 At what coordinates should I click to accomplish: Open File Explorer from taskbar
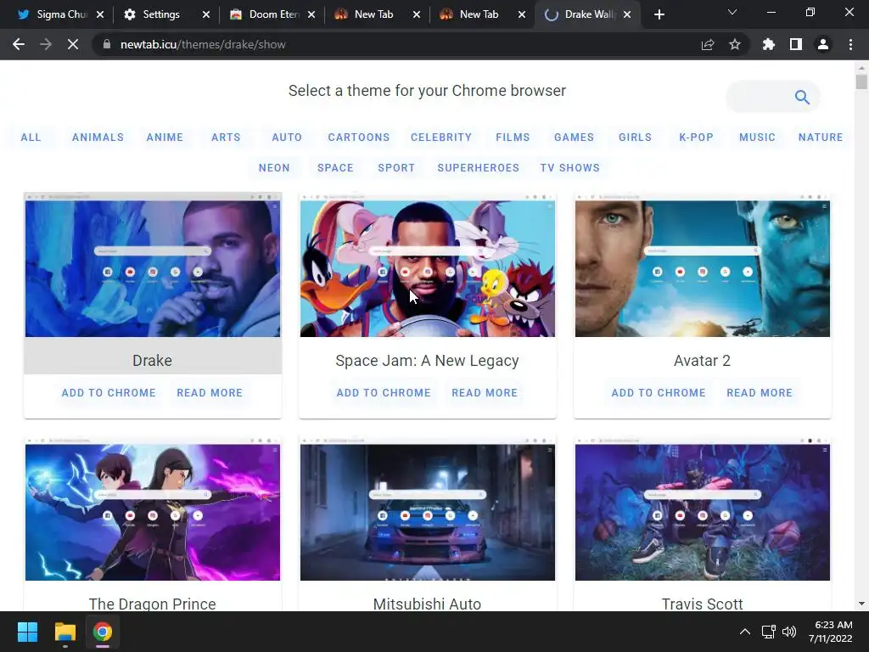tap(64, 632)
